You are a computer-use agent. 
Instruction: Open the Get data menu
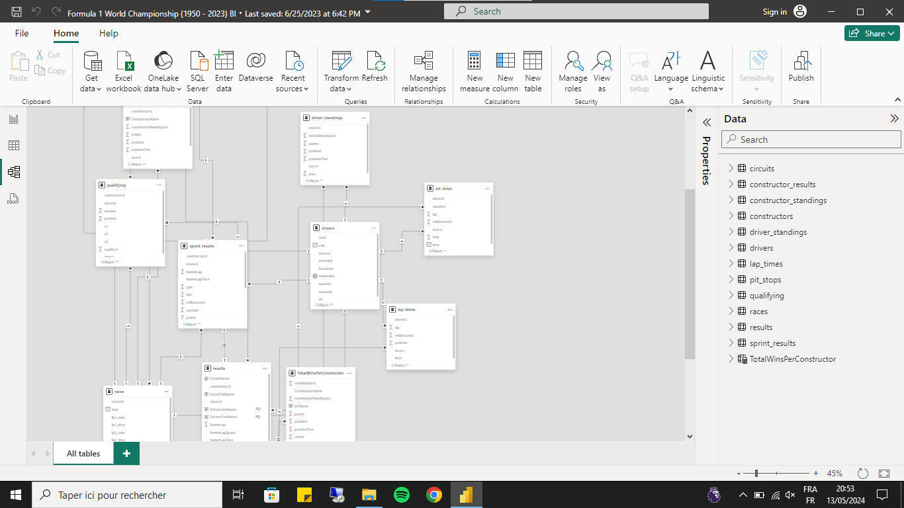point(92,71)
